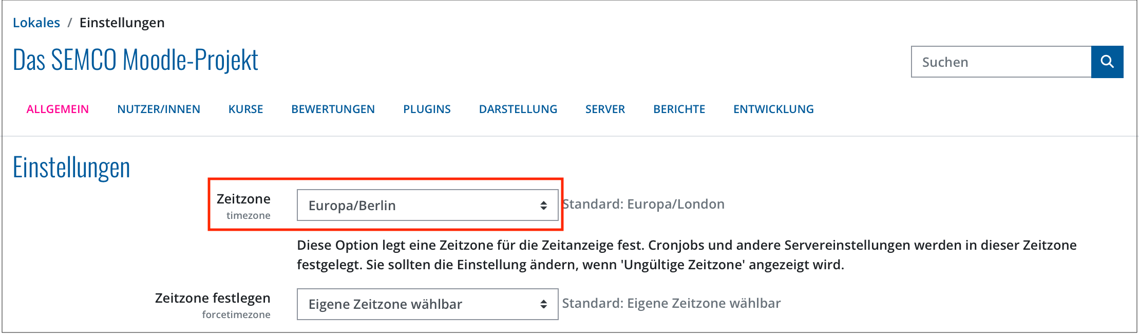Switch to the BERICHTE tab

point(679,109)
